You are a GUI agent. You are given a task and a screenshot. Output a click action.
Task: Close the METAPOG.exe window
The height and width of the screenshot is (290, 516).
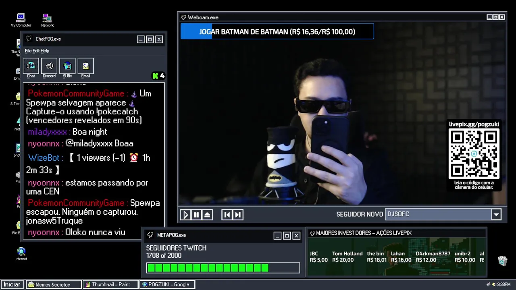(296, 236)
